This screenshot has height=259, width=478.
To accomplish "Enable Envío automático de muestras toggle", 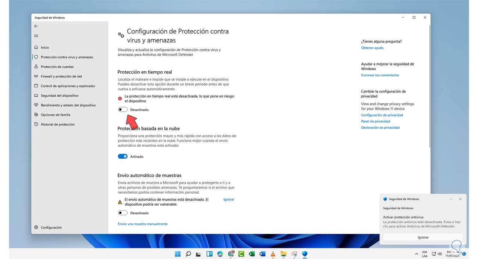I will pyautogui.click(x=122, y=213).
